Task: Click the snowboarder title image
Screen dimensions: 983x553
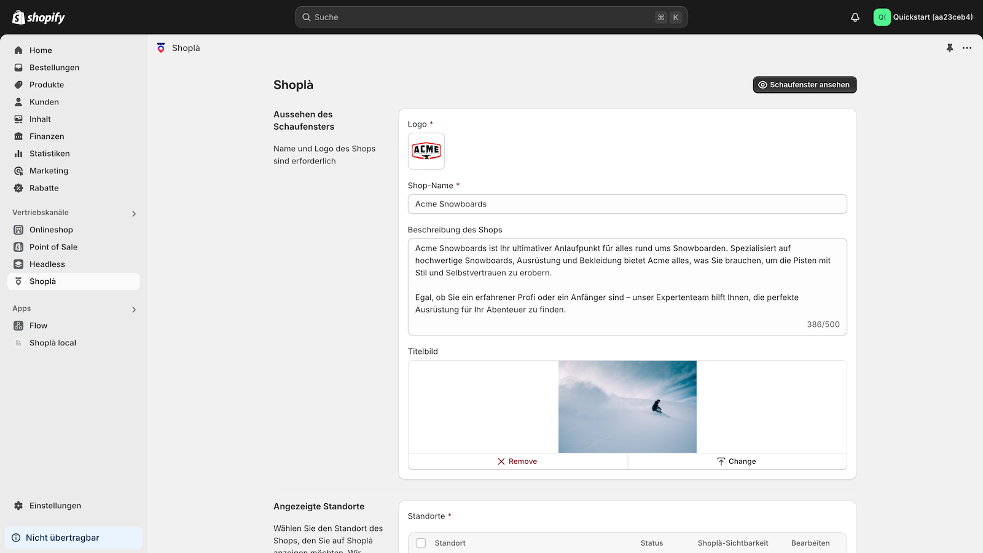Action: tap(627, 407)
